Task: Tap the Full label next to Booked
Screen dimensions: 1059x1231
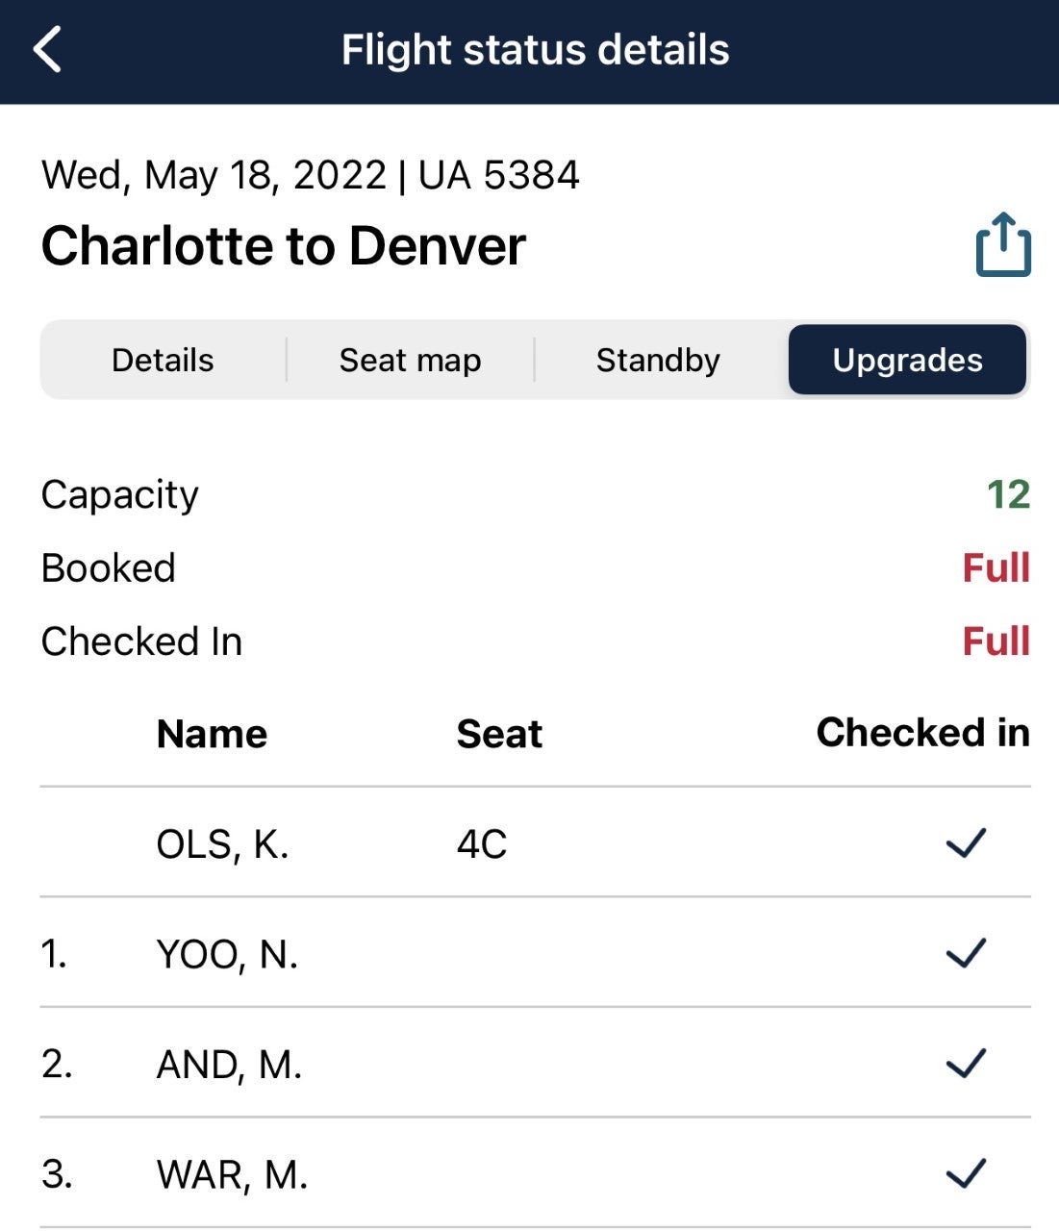Action: (996, 567)
